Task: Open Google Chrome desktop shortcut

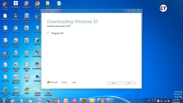Action: point(37,6)
